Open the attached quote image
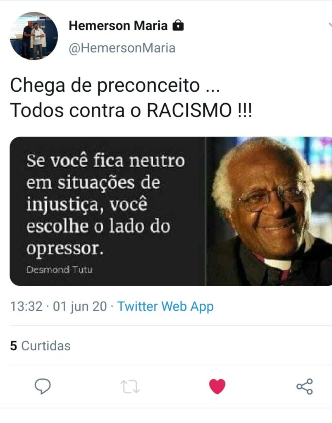332x423 pixels. tap(171, 211)
